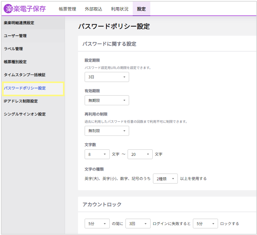
Task: Click the パスワードポリシー設定 page heading
Action: [x=114, y=26]
